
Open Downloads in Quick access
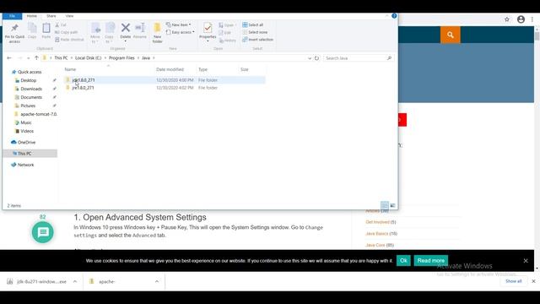[x=31, y=89]
